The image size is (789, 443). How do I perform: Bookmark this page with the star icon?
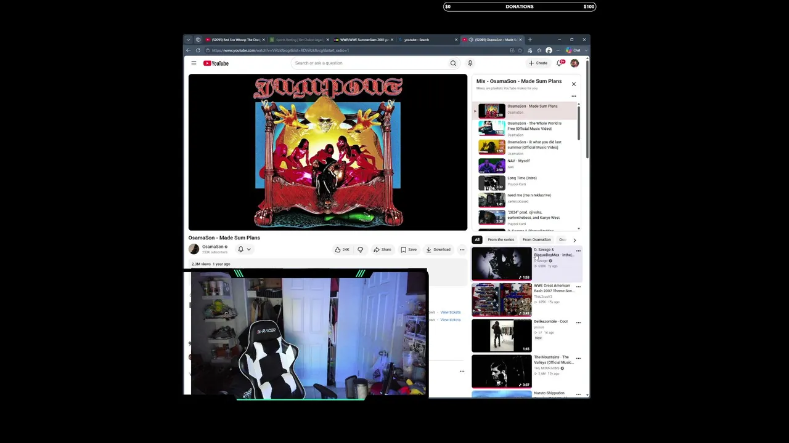(x=521, y=50)
